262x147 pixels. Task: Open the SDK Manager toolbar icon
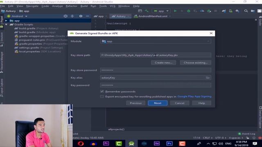[x=237, y=11]
